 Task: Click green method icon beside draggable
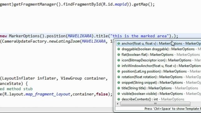click(x=119, y=49)
